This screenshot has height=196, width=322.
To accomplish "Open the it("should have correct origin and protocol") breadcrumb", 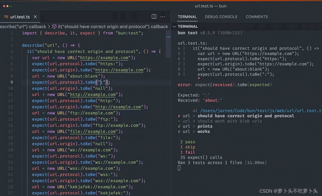I will click(x=113, y=26).
